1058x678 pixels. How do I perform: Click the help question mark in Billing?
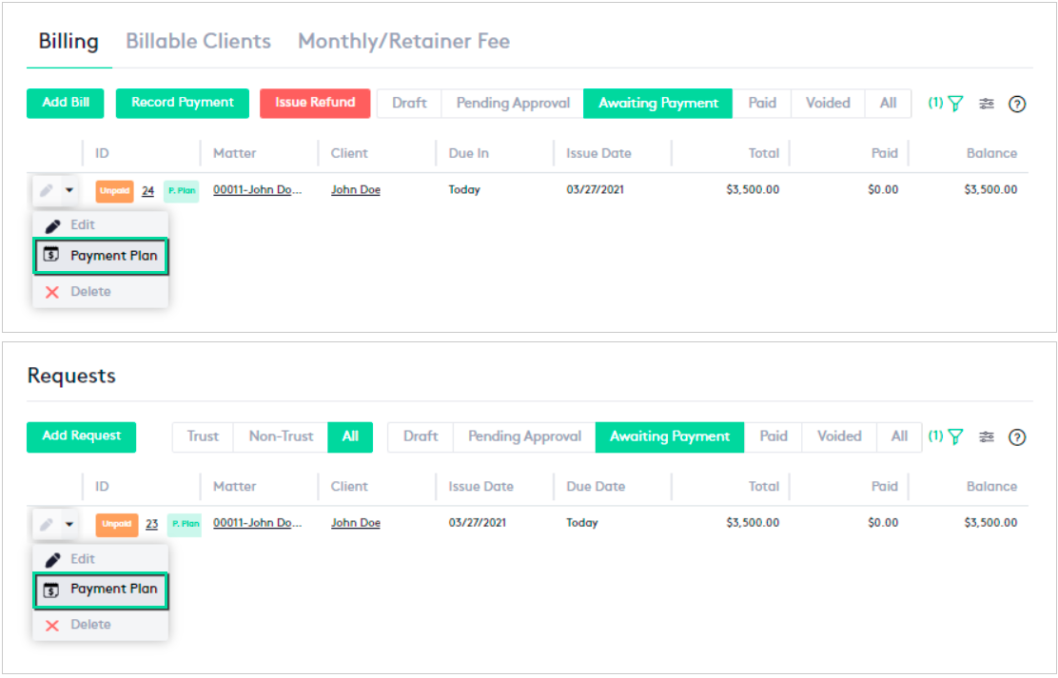(1017, 105)
